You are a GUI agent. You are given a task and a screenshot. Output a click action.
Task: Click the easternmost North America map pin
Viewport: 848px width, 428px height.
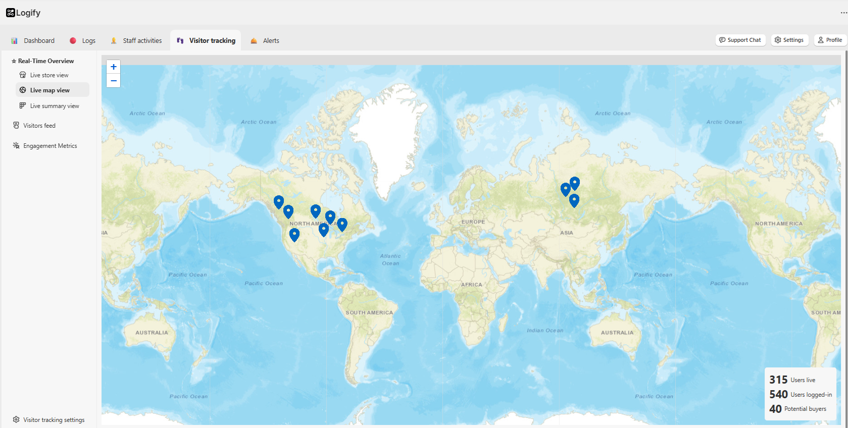(x=342, y=225)
